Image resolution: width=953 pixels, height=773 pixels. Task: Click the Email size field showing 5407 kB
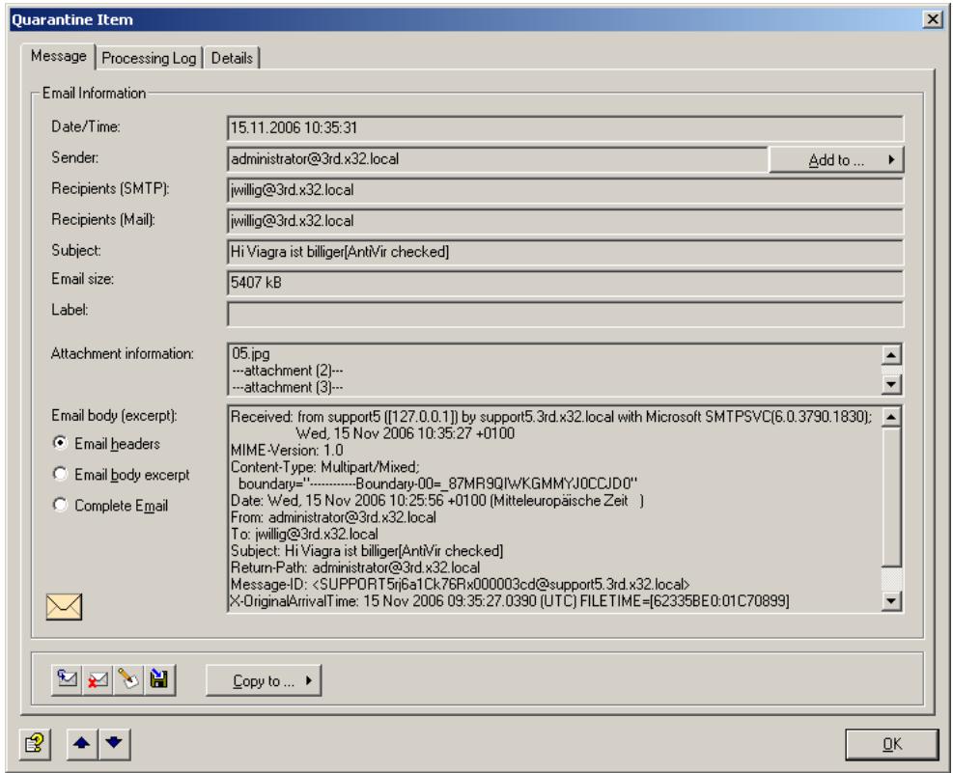[565, 283]
